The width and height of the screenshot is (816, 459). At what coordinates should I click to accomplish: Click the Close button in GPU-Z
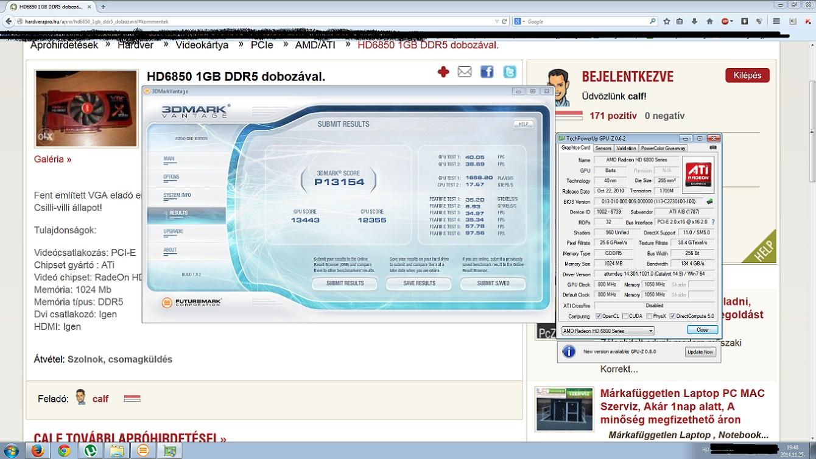click(x=702, y=330)
